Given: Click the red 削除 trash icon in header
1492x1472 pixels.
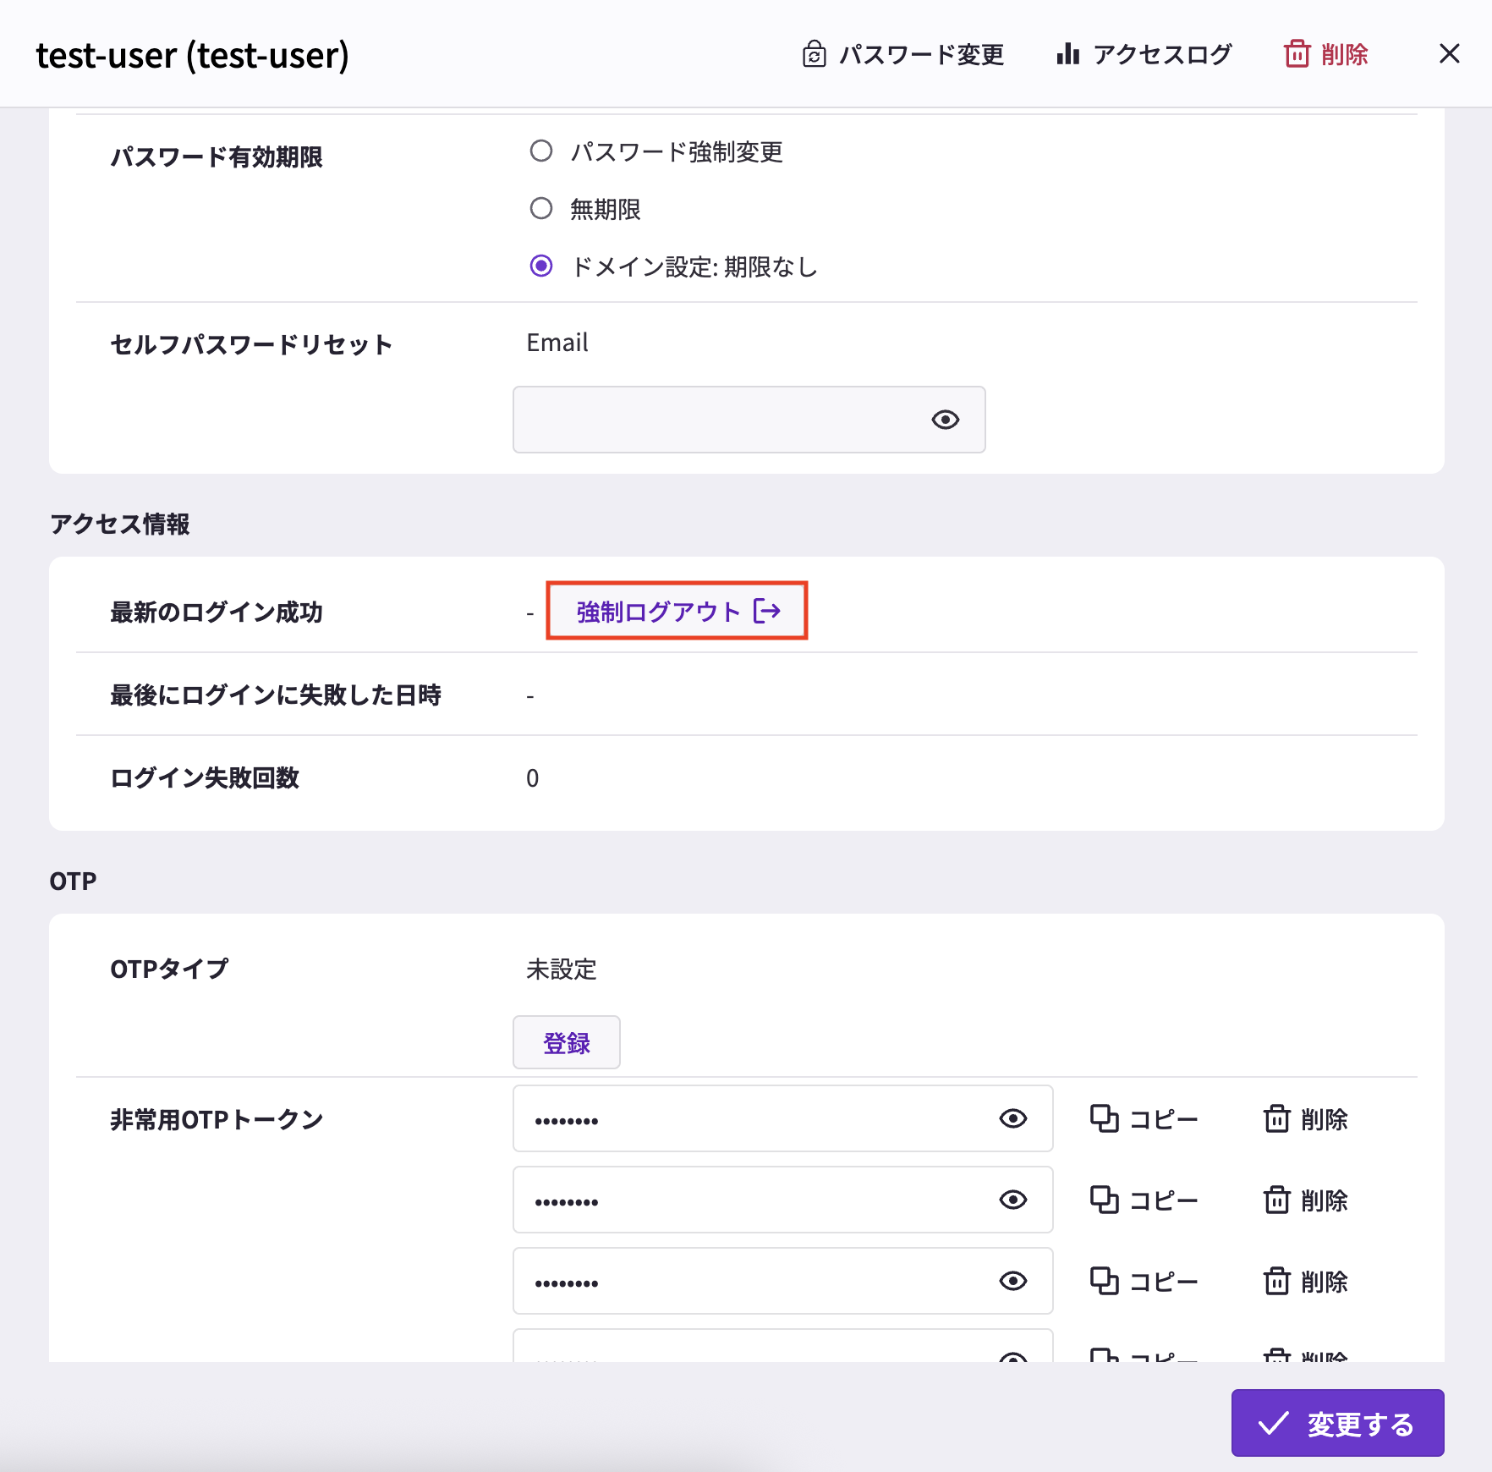Looking at the screenshot, I should pos(1297,54).
